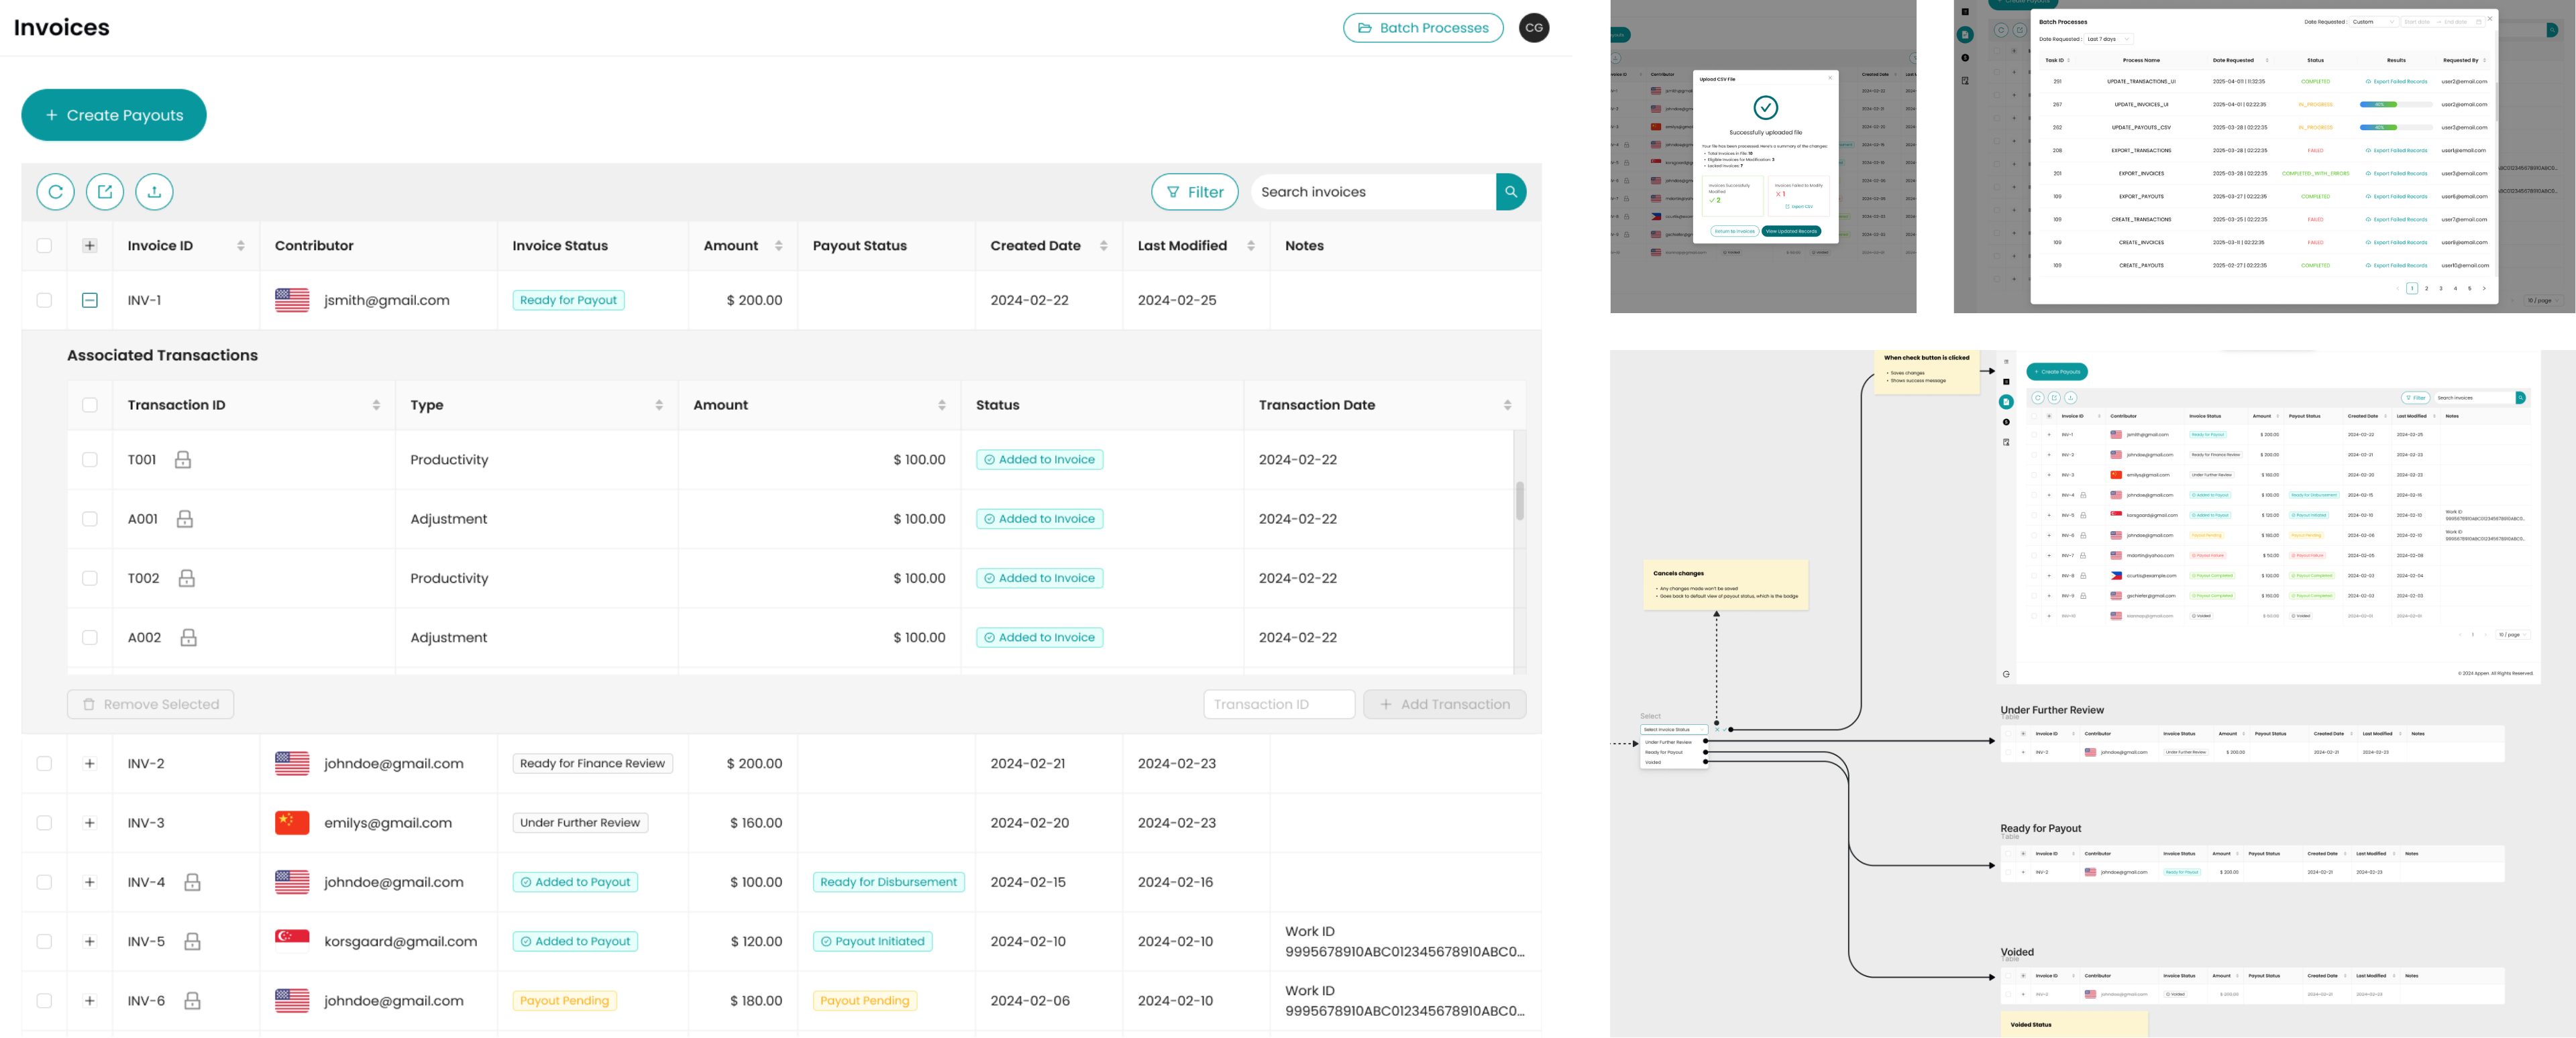Click the lock icon next to A002
The width and height of the screenshot is (2576, 1038).
click(188, 638)
